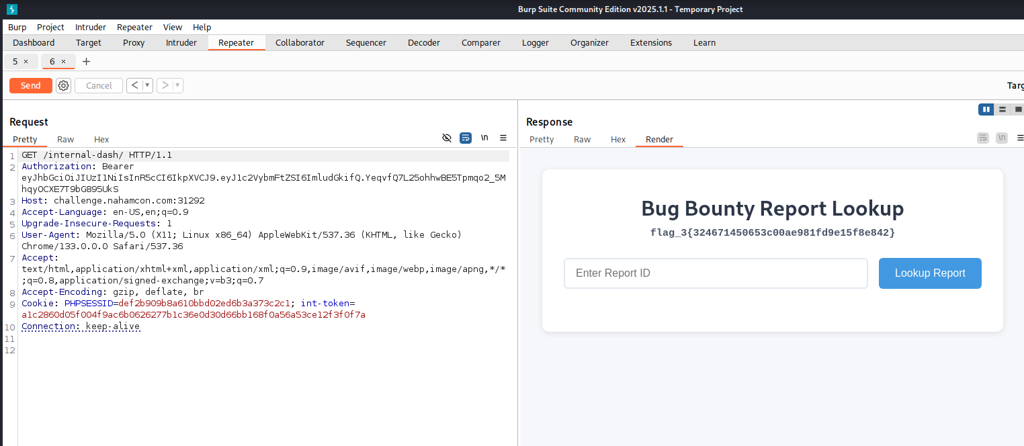Image resolution: width=1024 pixels, height=446 pixels.
Task: Open the Intruder menu
Action: click(x=91, y=27)
